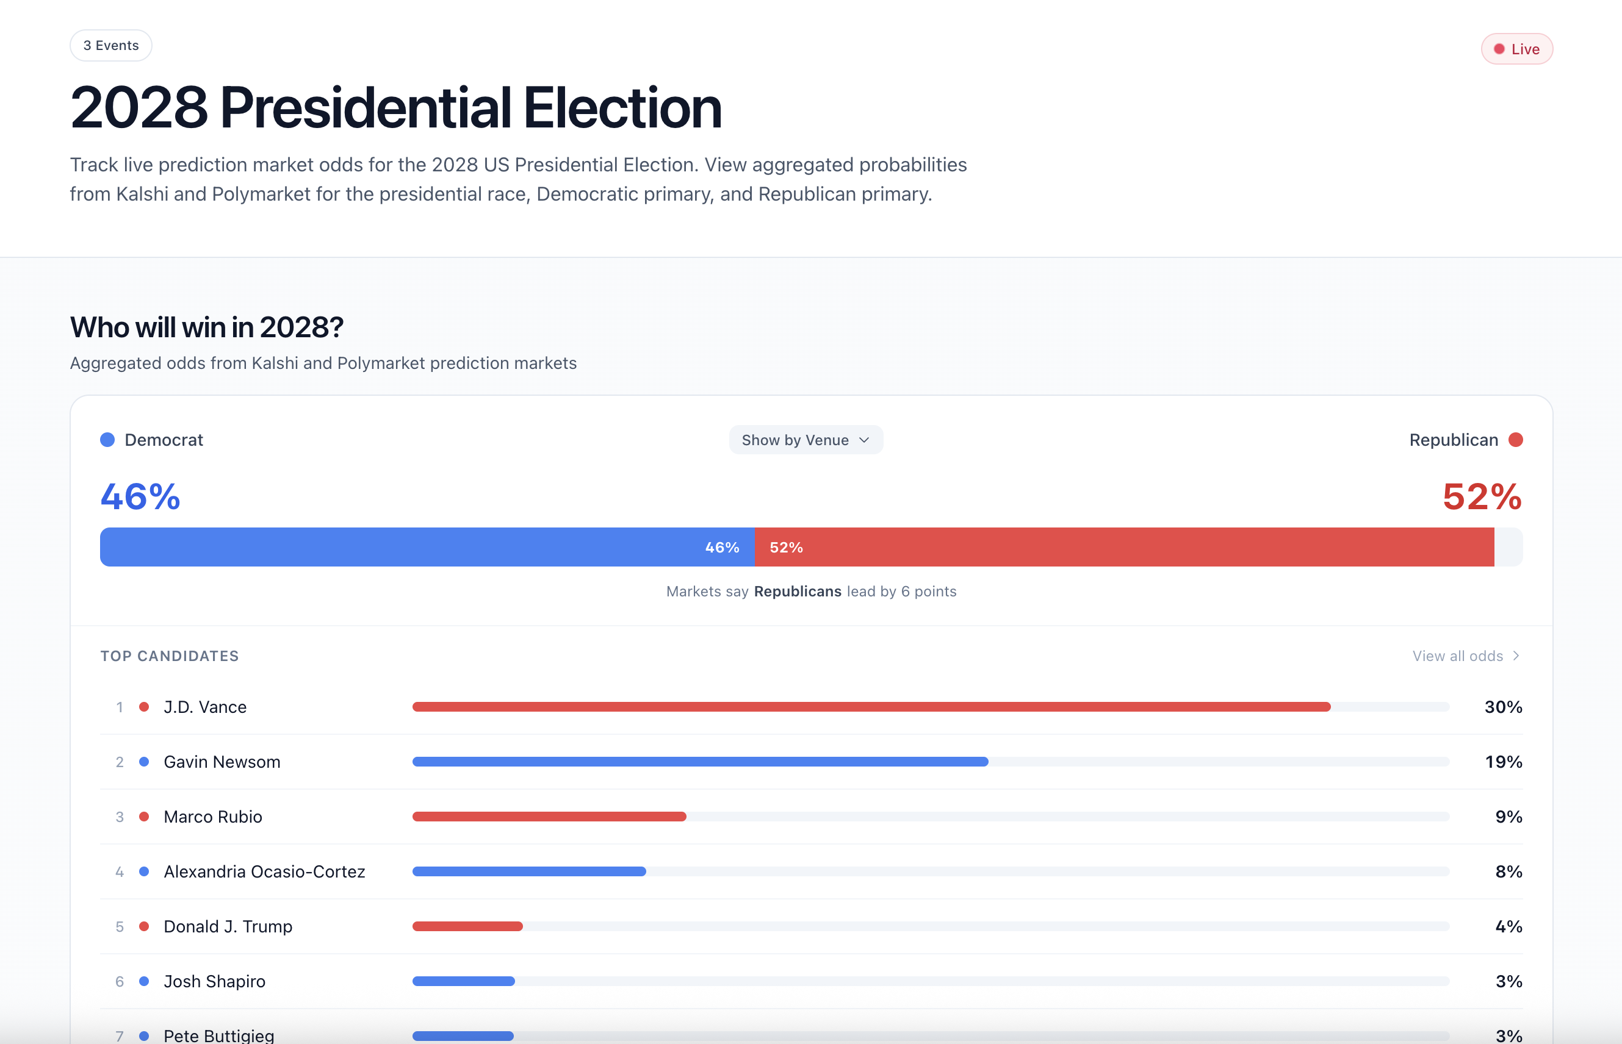Click the red dot beside Donald J. Trump

144,927
